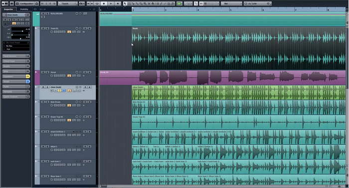Solo the Track 01 track
The image size is (349, 188).
tap(47, 28)
